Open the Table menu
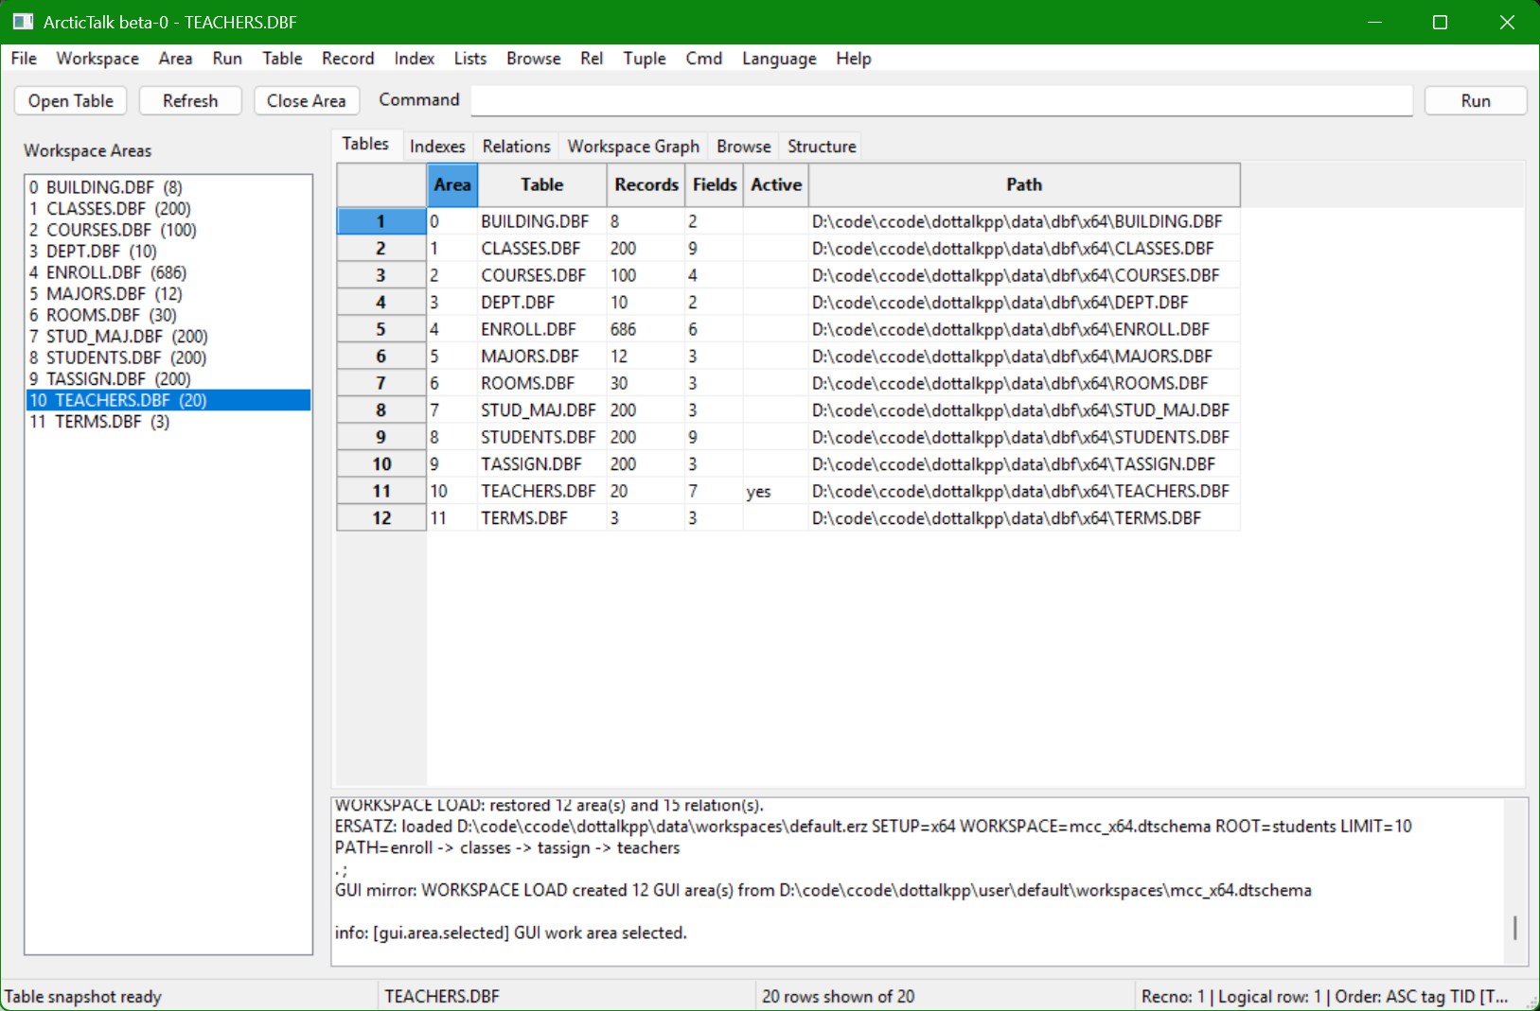Screen dimensions: 1540x1011 pos(282,59)
